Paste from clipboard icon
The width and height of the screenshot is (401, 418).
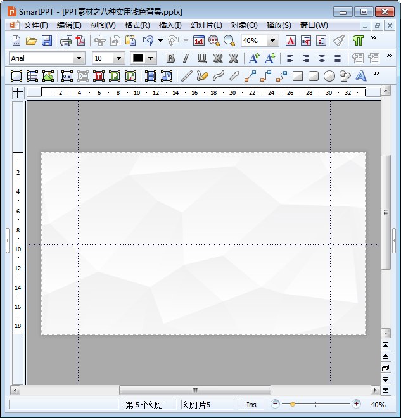tap(130, 41)
